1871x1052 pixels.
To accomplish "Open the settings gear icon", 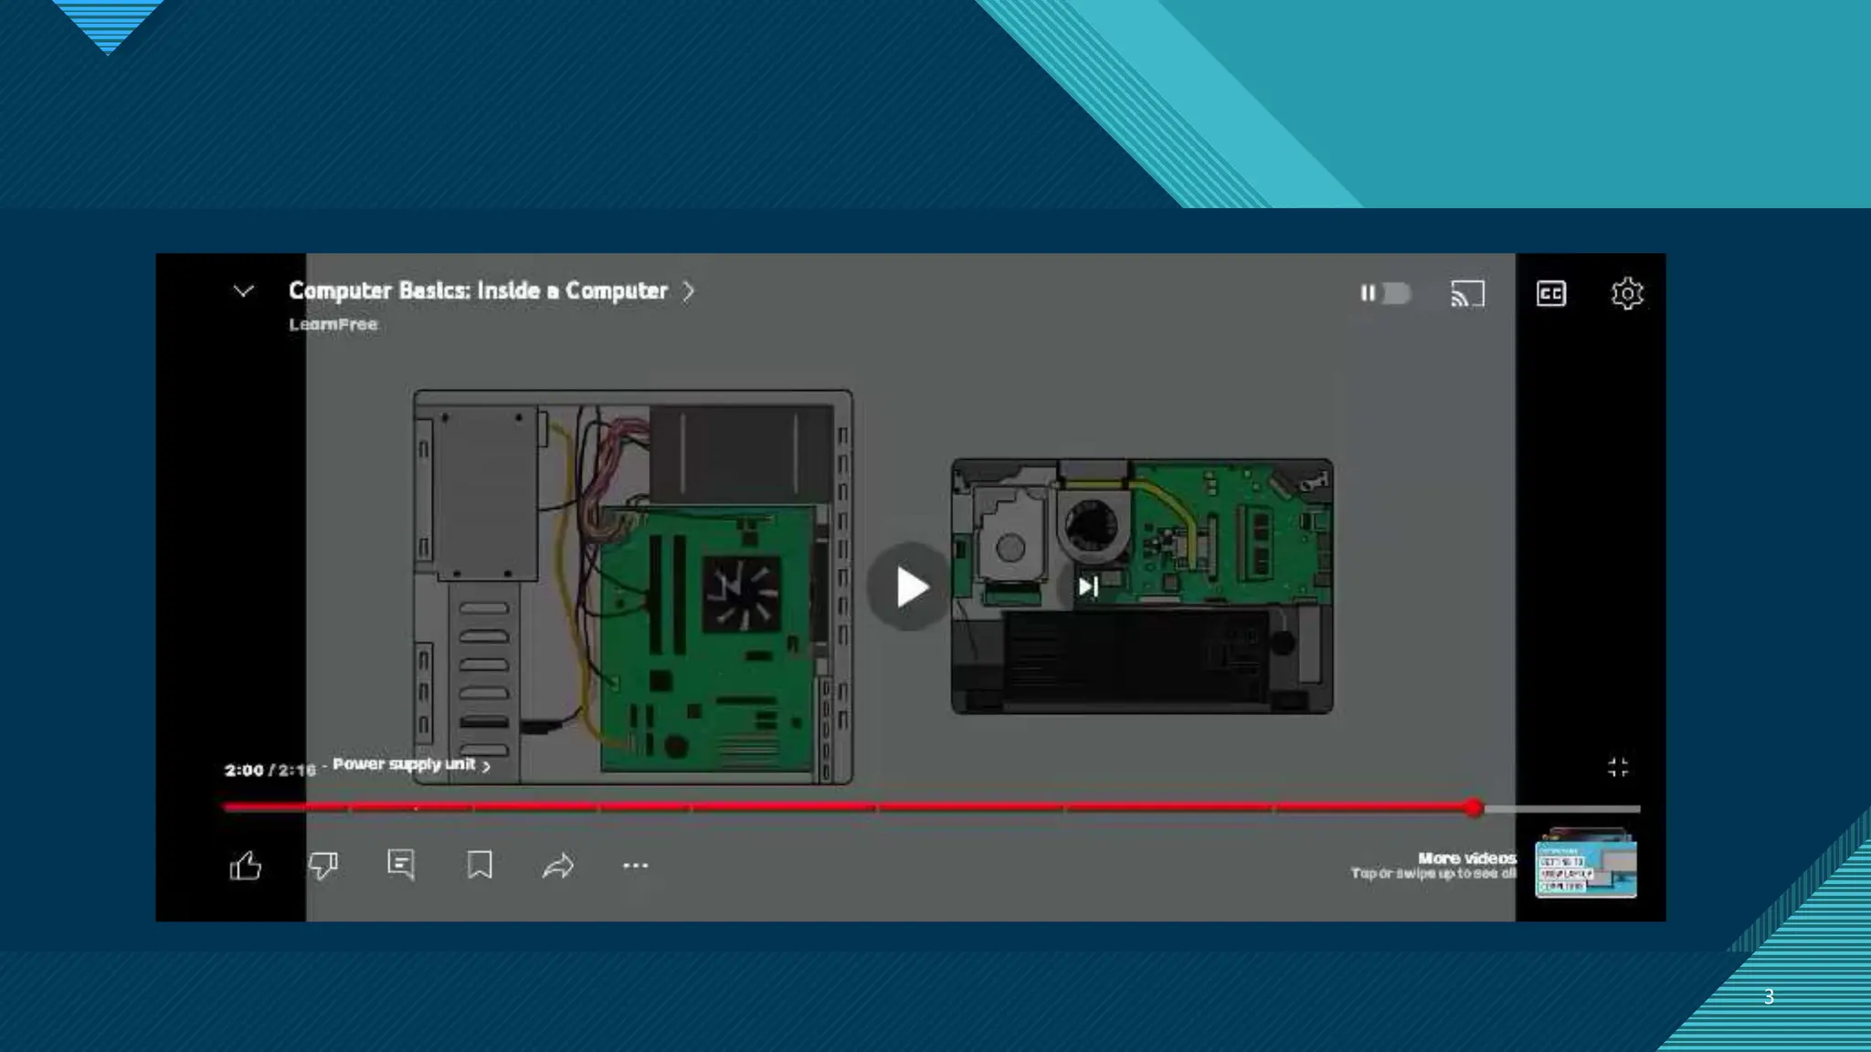I will coord(1627,294).
